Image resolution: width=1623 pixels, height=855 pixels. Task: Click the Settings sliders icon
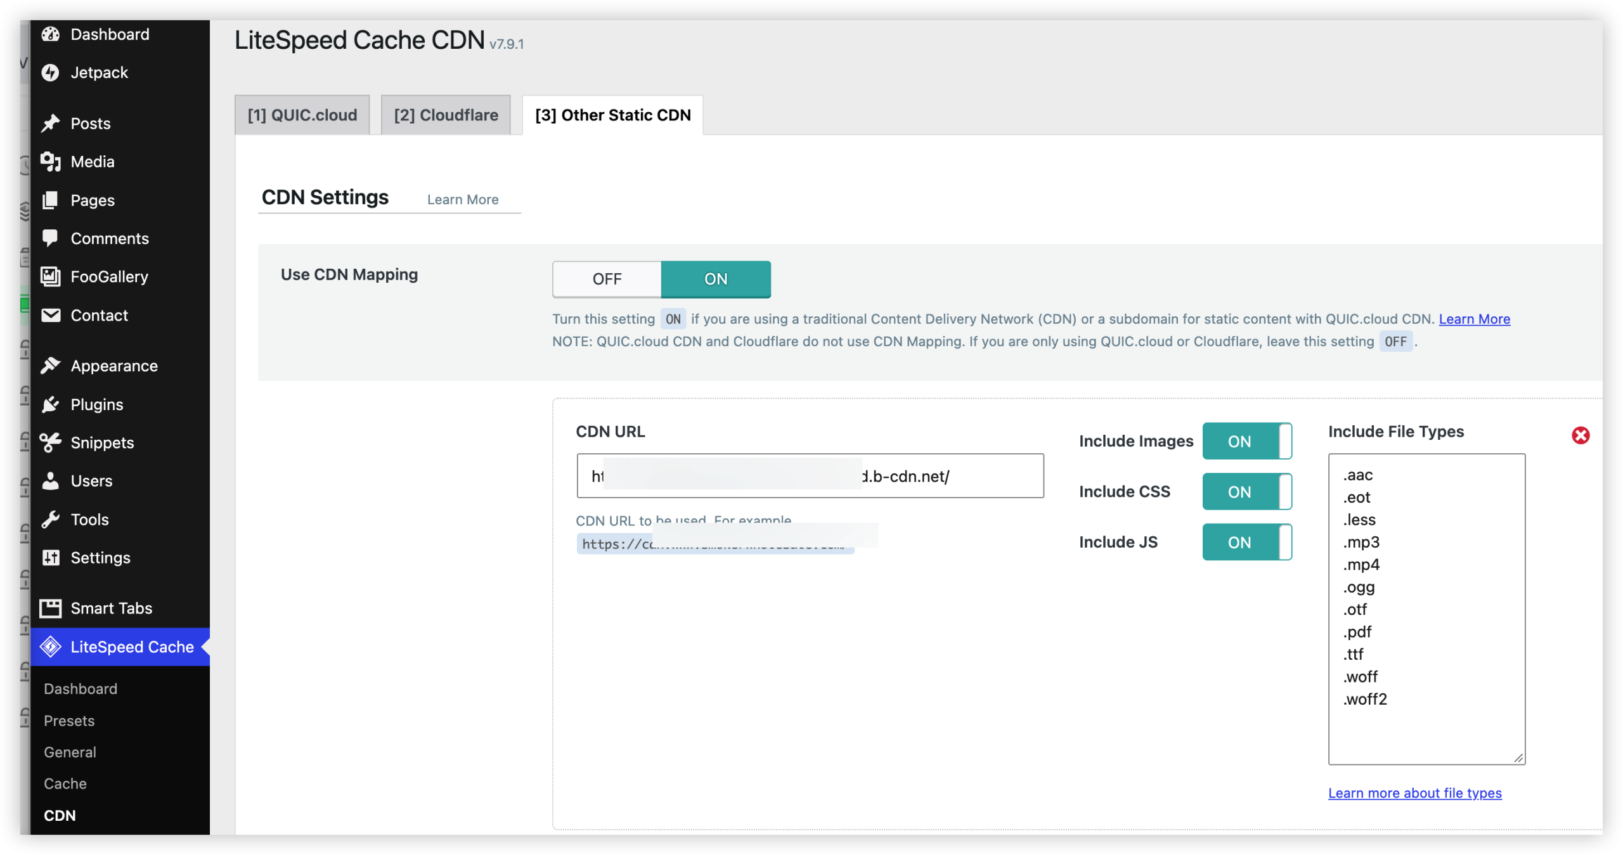coord(50,558)
